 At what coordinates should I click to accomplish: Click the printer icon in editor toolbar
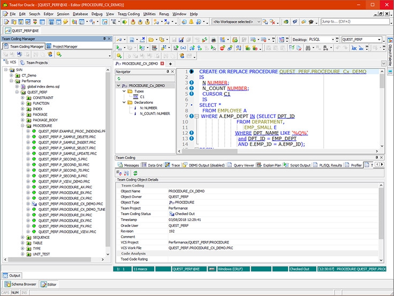214,40
